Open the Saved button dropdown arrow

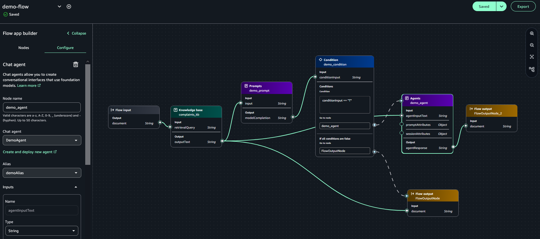click(501, 7)
